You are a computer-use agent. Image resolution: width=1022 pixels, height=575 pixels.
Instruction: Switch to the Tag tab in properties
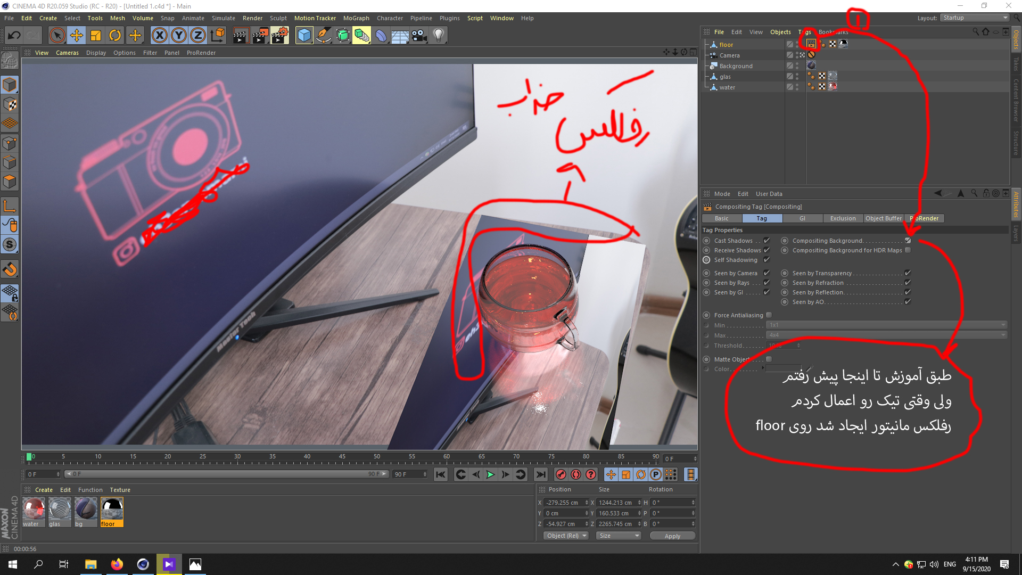point(762,218)
